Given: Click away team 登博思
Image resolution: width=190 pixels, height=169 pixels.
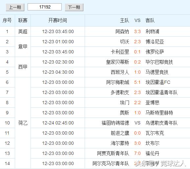Looking at the screenshot, I should (x=152, y=103).
